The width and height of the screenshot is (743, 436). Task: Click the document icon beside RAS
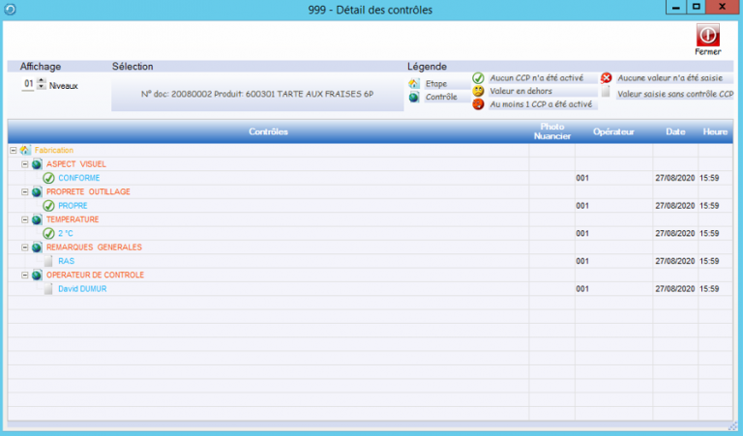48,261
